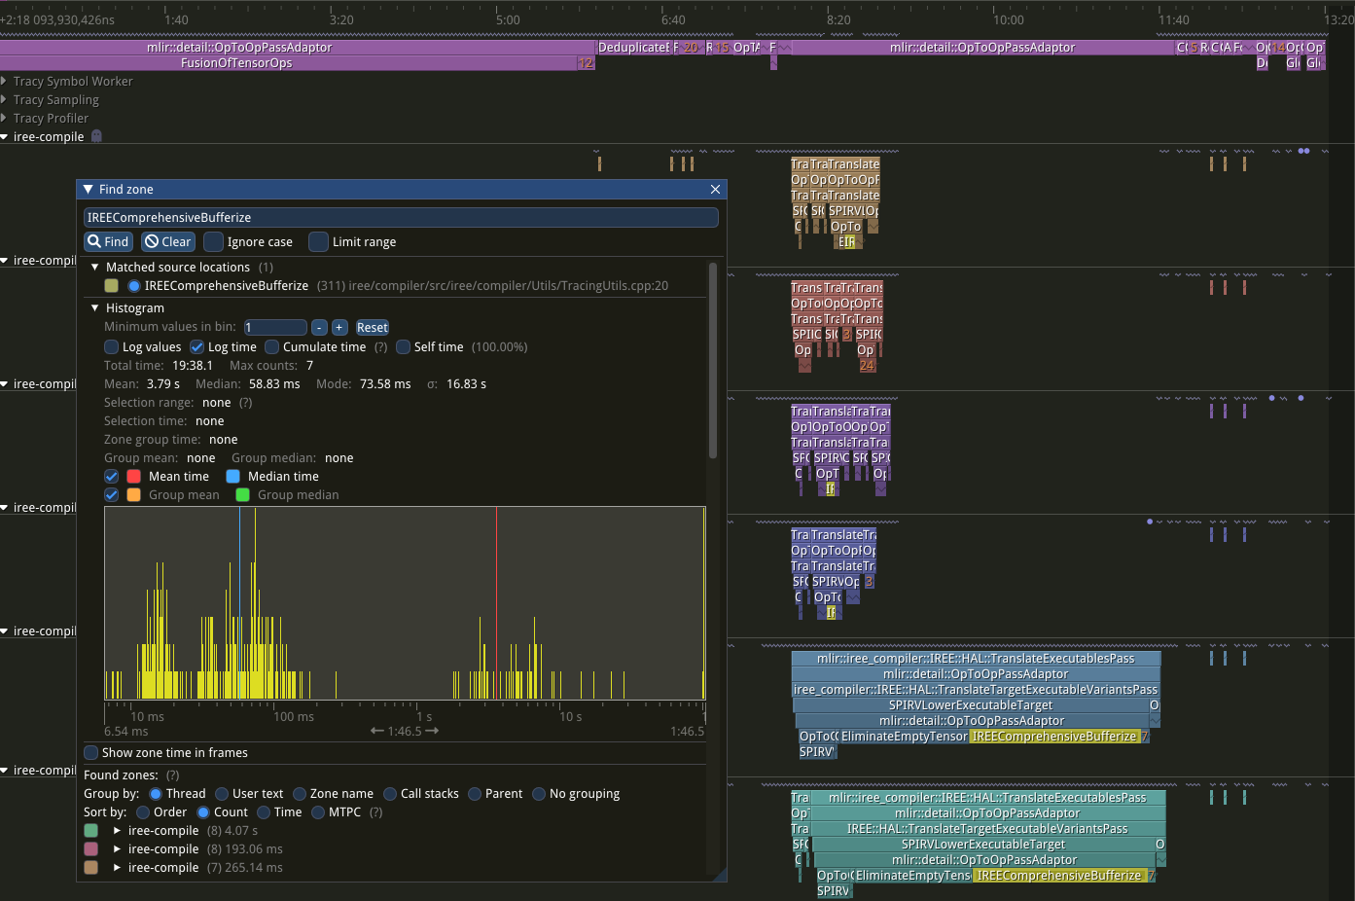Enable the Cumulate time checkbox
The width and height of the screenshot is (1355, 901).
click(271, 346)
